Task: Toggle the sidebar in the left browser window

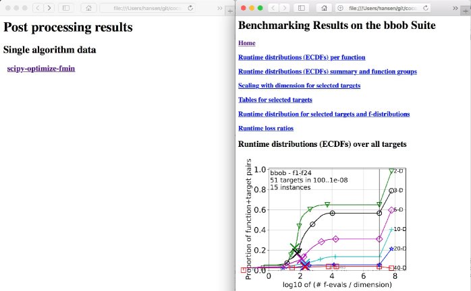Action: pyautogui.click(x=65, y=7)
